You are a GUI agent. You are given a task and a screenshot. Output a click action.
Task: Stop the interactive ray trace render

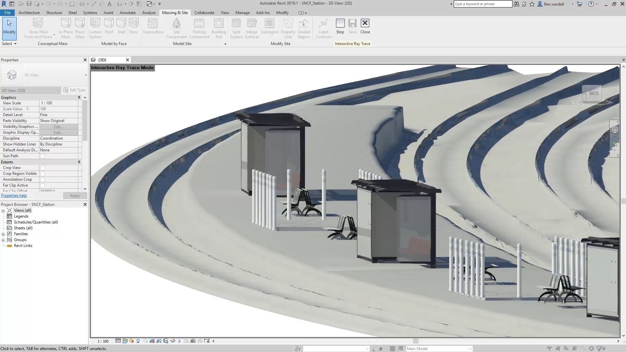340,26
